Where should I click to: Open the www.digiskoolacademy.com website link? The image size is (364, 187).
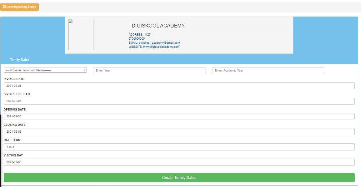[x=161, y=47]
